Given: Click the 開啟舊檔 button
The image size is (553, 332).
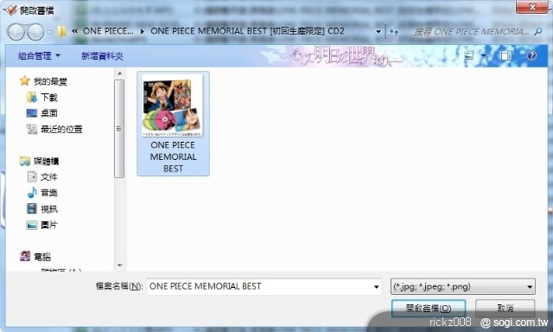Looking at the screenshot, I should tap(429, 308).
